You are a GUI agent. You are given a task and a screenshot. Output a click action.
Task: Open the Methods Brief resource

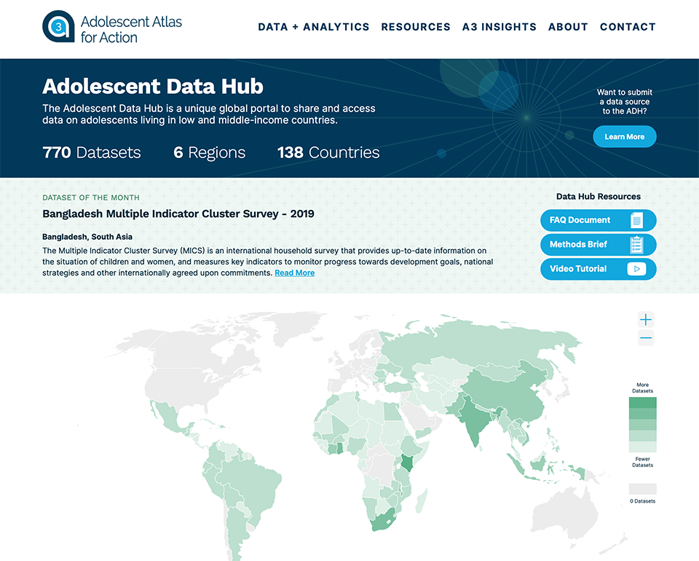pyautogui.click(x=599, y=244)
